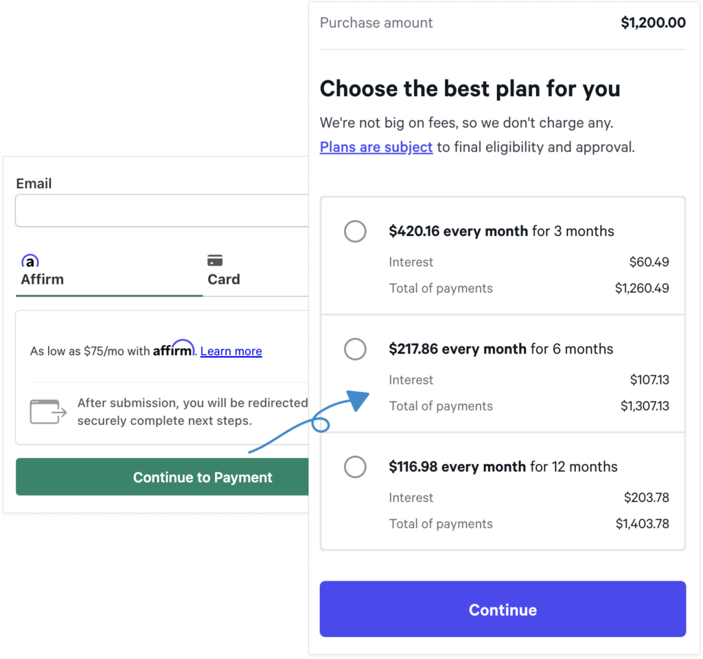Choose the $116.98 for 12 months plan
This screenshot has height=659, width=703.
point(355,467)
